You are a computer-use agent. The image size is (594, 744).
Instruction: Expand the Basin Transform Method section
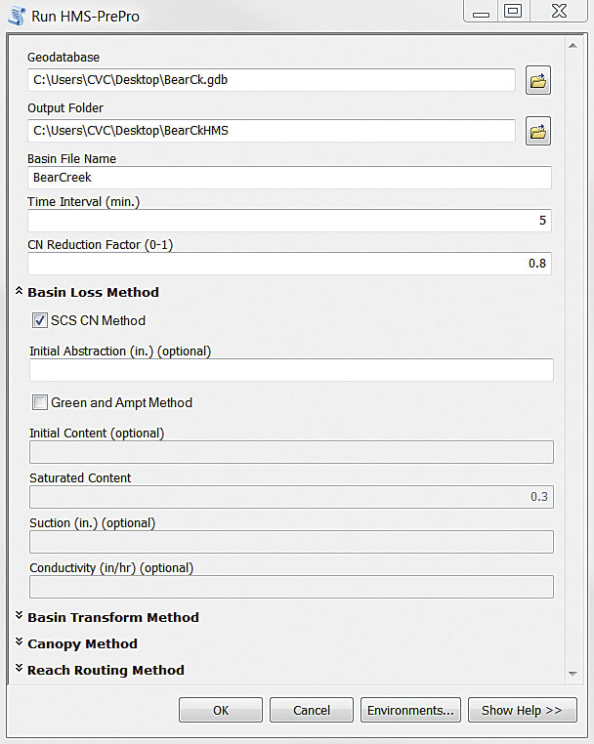20,617
